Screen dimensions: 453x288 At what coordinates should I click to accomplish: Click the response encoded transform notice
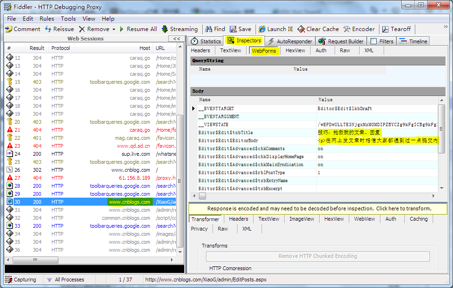coord(318,208)
